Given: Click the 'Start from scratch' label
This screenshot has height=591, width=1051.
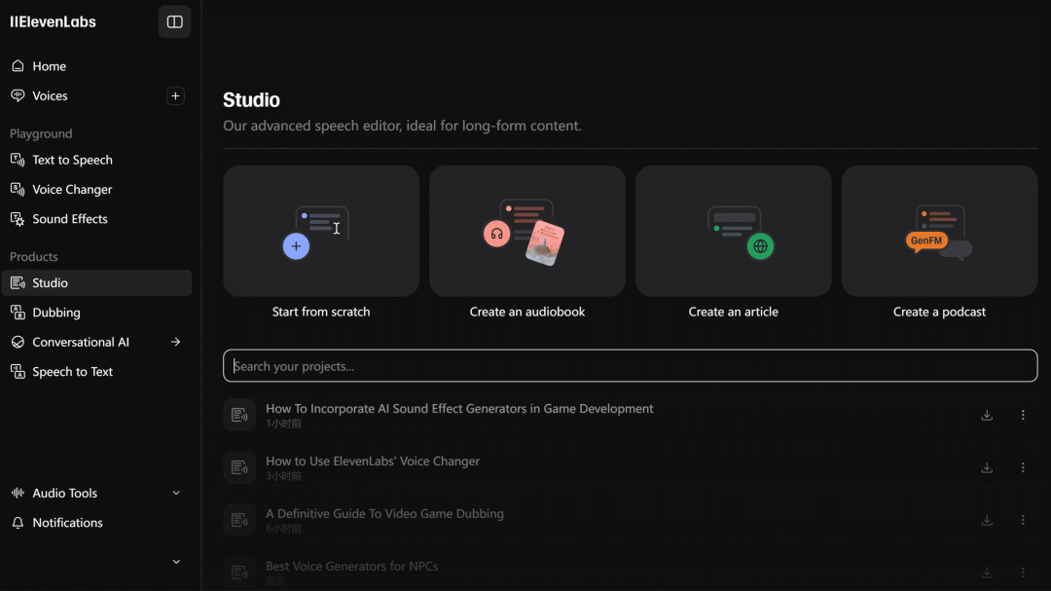Looking at the screenshot, I should click(321, 312).
